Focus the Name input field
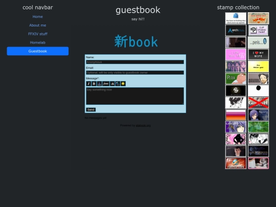The height and width of the screenshot is (207, 276). coord(135,62)
